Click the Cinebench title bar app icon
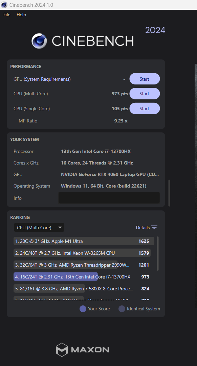This screenshot has height=366, width=197. click(4, 5)
